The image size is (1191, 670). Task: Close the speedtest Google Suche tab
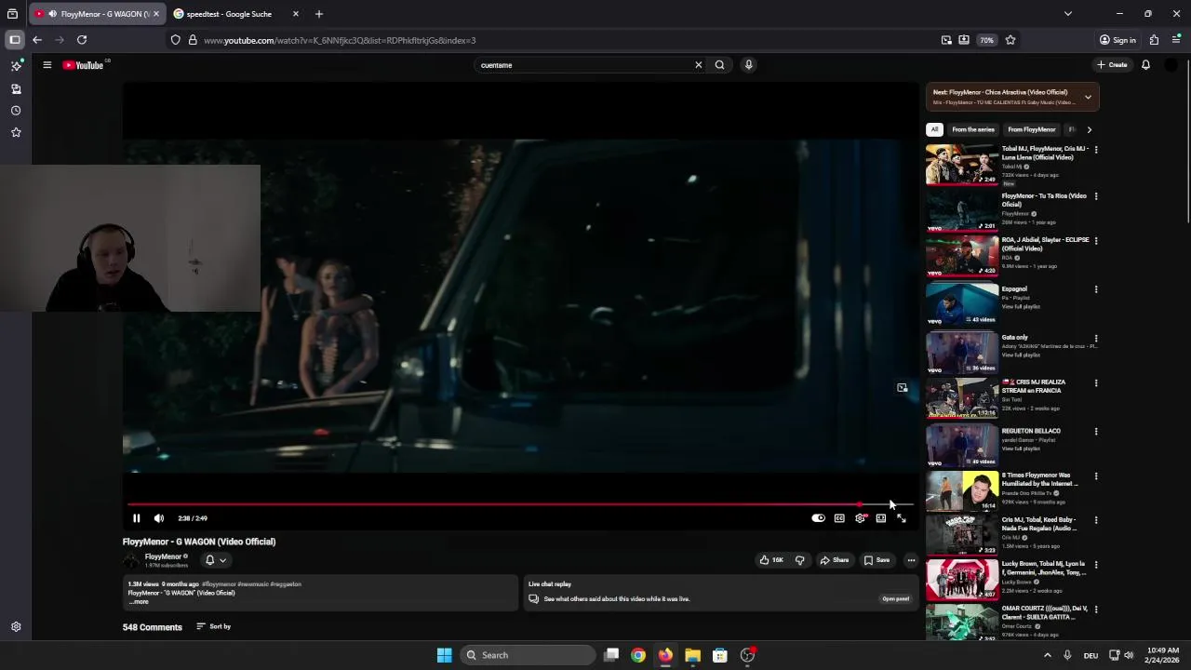pyautogui.click(x=296, y=14)
